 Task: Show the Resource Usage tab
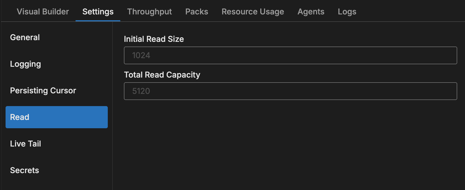253,12
